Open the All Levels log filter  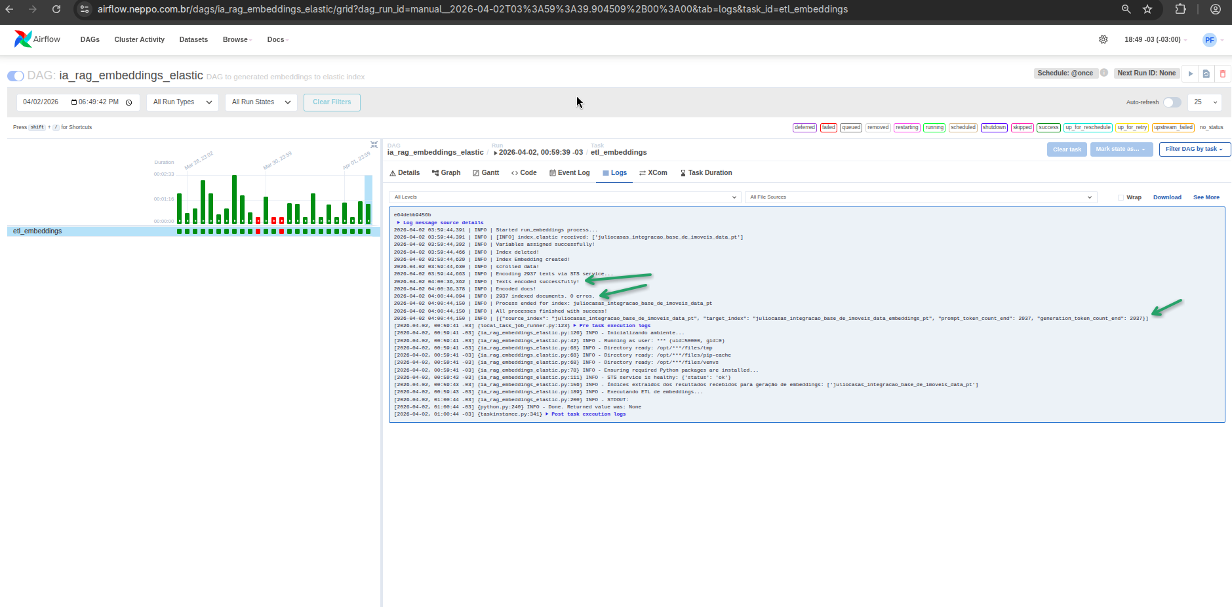[x=565, y=197]
